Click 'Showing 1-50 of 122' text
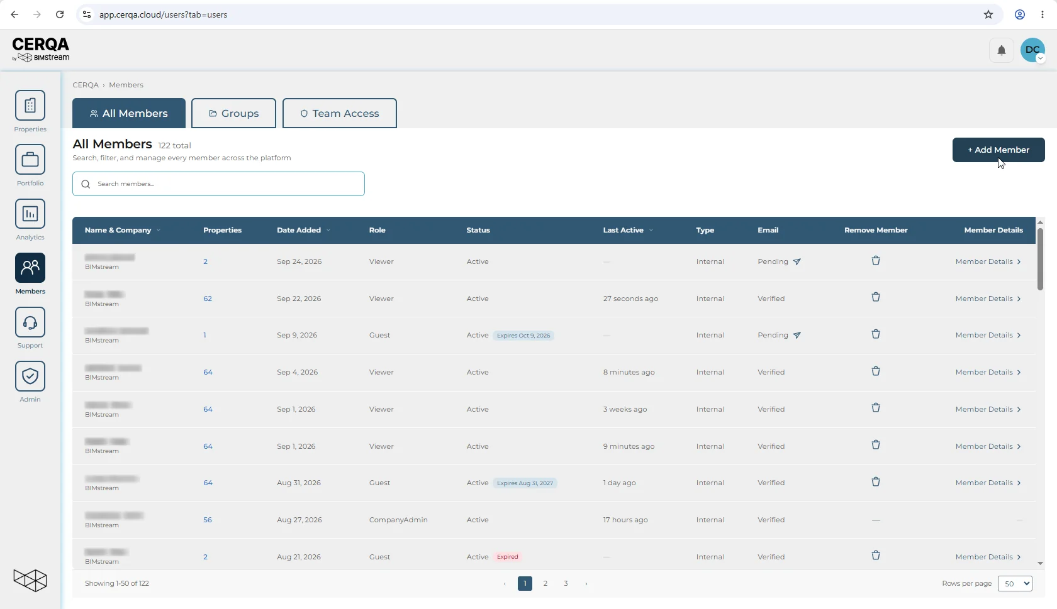This screenshot has width=1057, height=609. click(117, 583)
